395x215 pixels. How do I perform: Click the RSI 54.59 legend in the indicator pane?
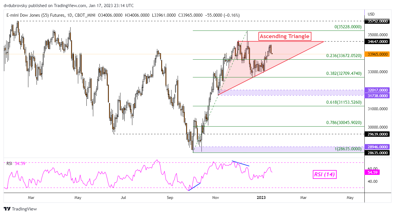[x=16, y=163]
